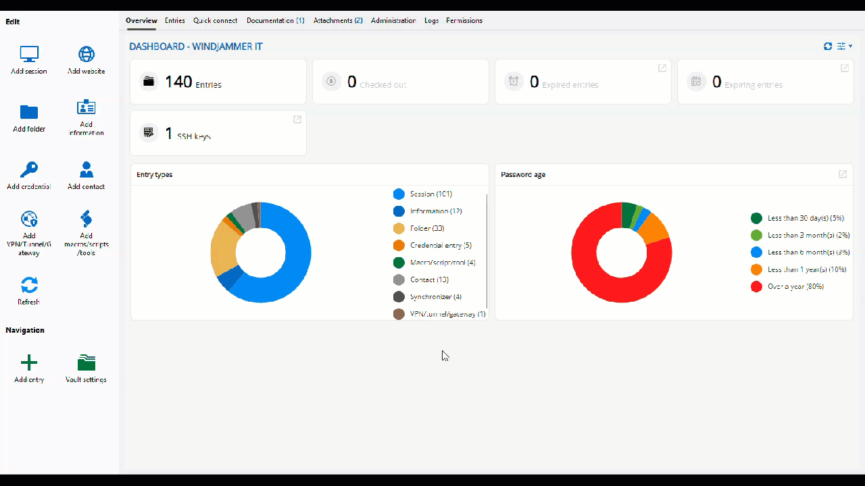This screenshot has height=486, width=865.
Task: Click the Add credential key icon
Action: 29,169
